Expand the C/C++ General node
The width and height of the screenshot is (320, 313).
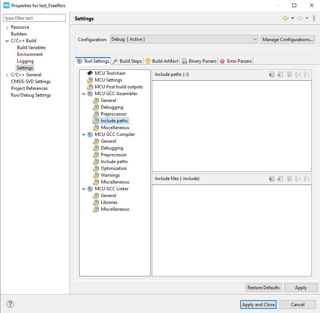click(7, 75)
